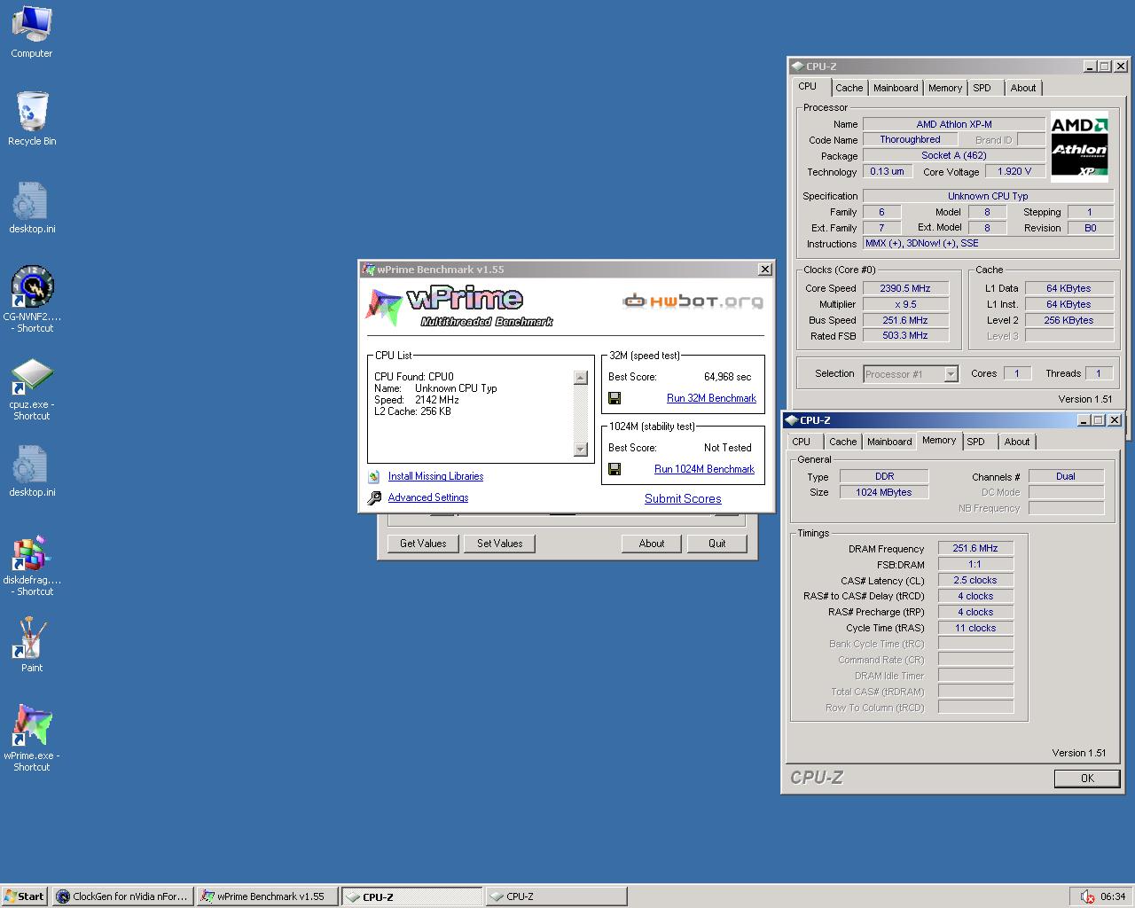Click the About button in ClockGen

[652, 544]
